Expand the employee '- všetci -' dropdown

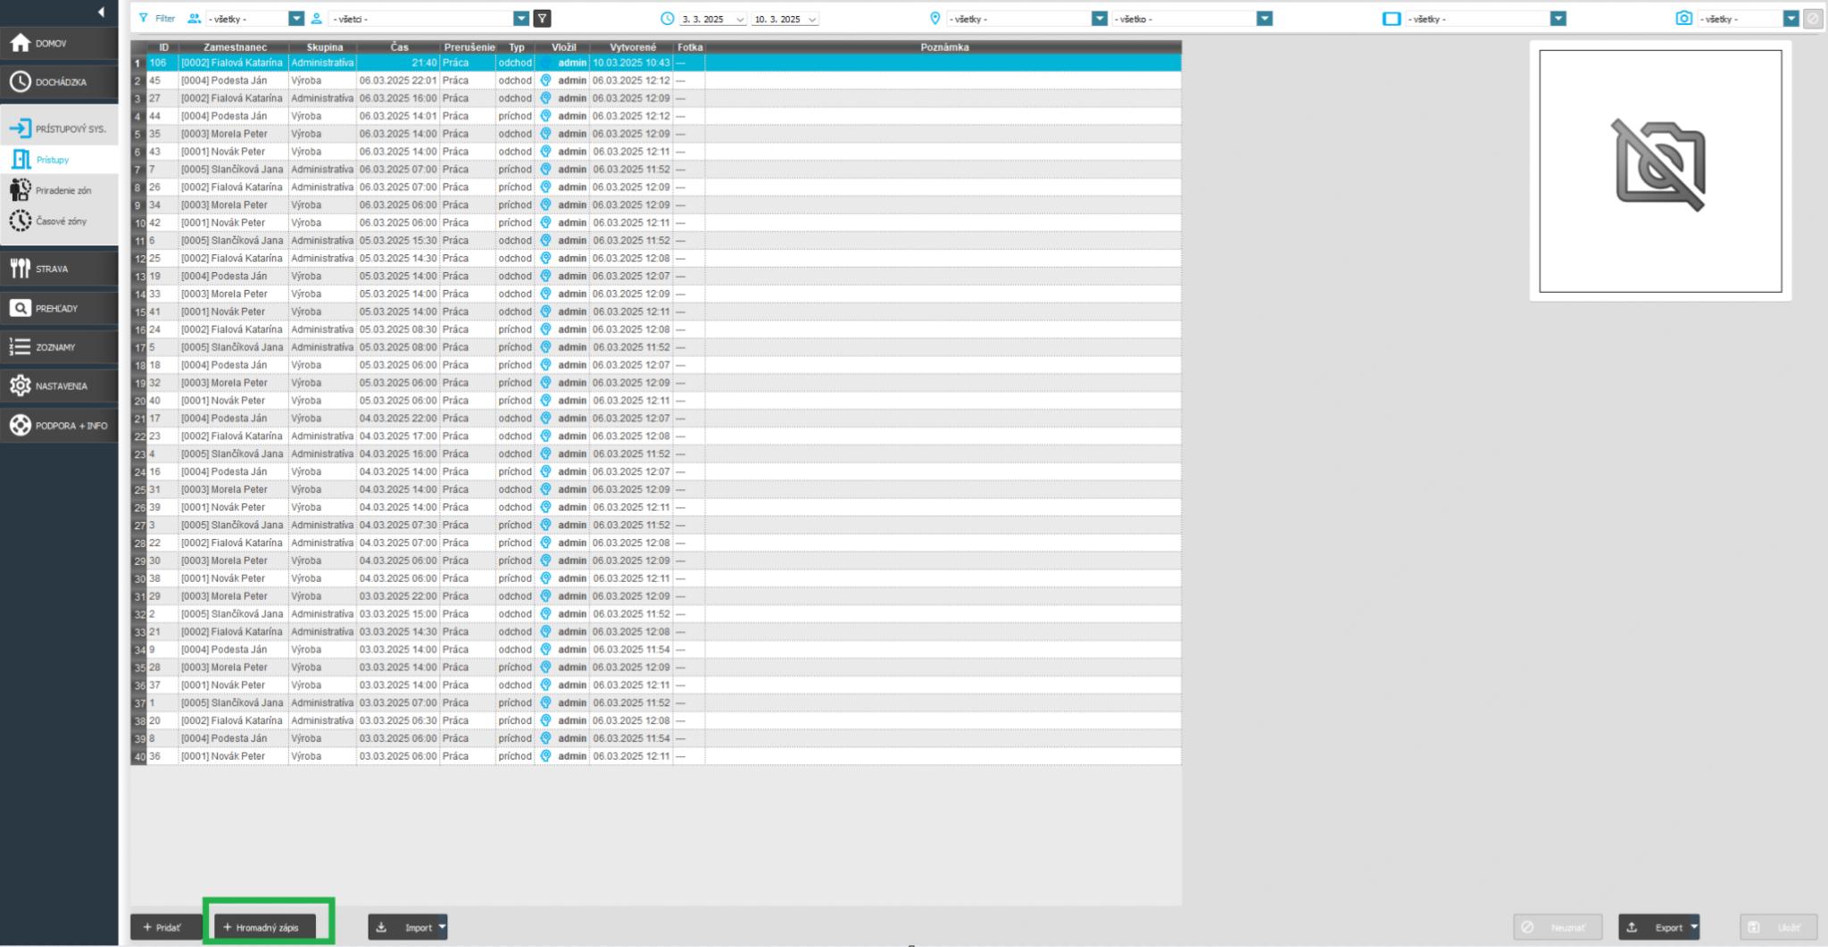(521, 18)
